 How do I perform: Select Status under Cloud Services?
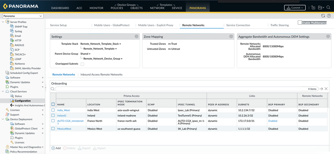coord(18,96)
